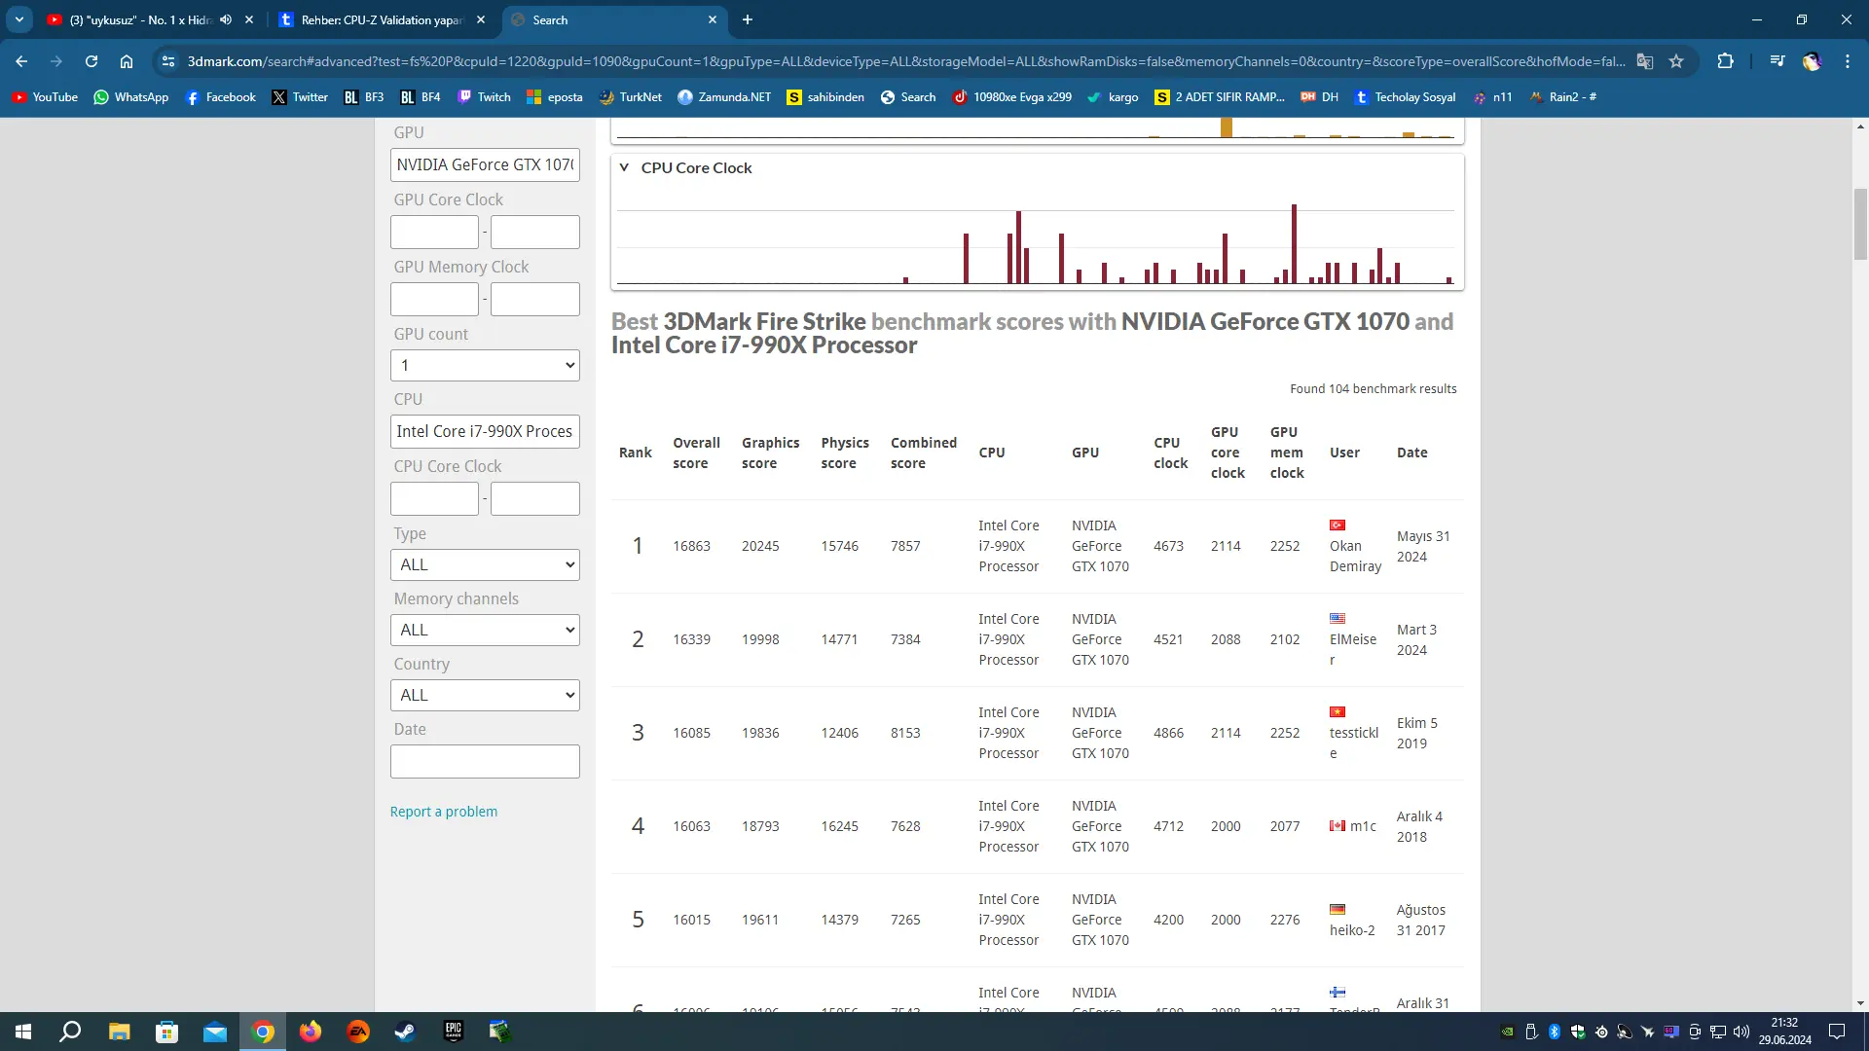Click GPU Memory Clock minimum field
The width and height of the screenshot is (1869, 1051).
[x=434, y=300]
